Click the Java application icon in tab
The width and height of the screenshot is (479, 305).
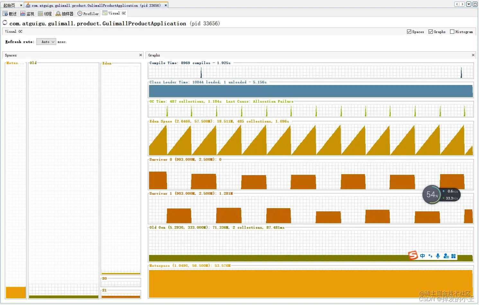(x=28, y=5)
